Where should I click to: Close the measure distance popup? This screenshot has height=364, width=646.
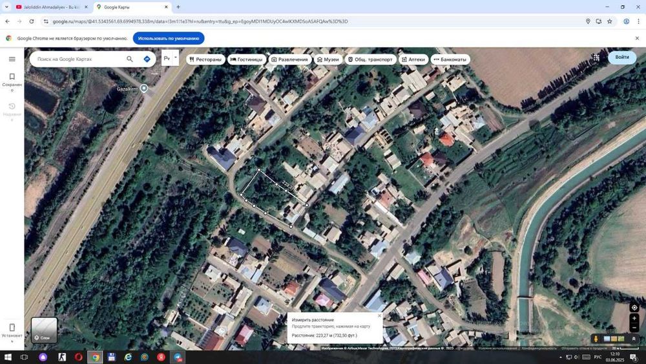point(379,316)
